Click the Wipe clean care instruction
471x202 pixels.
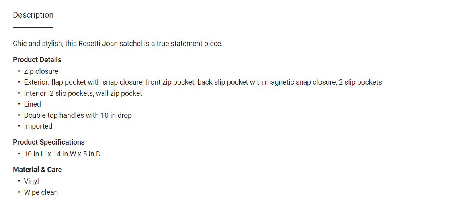[x=41, y=192]
